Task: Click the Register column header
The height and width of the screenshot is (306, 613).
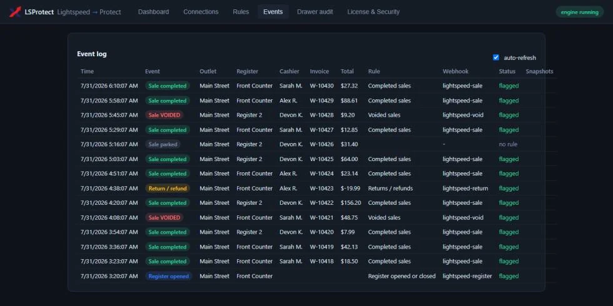Action: (x=248, y=71)
